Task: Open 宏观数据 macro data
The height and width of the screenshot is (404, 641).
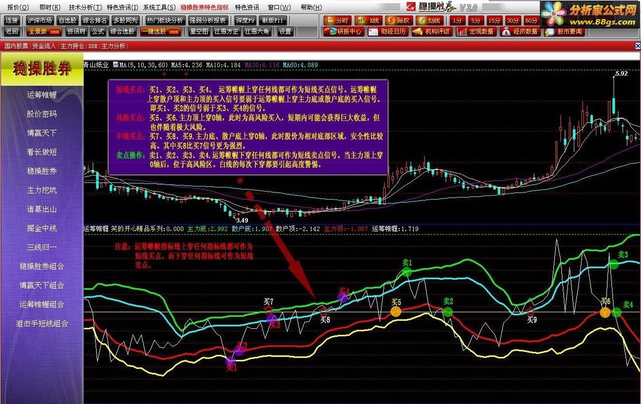Action: point(476,32)
